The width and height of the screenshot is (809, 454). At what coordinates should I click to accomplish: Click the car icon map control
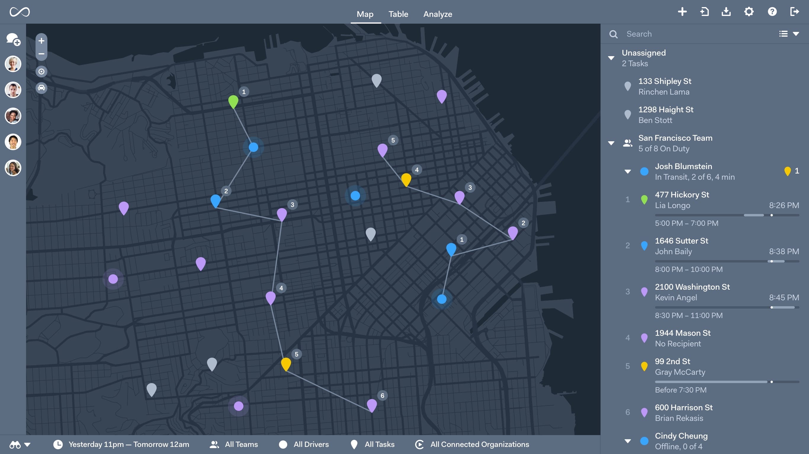coord(41,88)
